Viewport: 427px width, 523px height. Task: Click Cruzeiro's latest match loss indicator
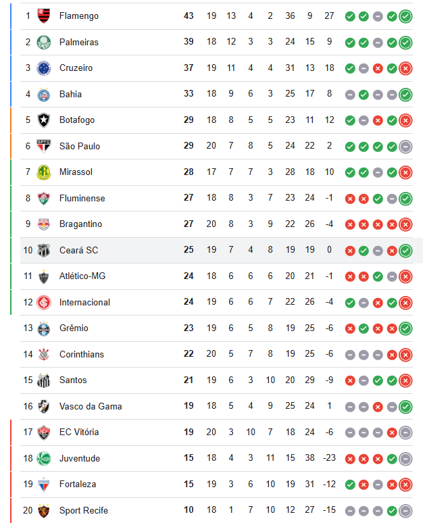(405, 68)
